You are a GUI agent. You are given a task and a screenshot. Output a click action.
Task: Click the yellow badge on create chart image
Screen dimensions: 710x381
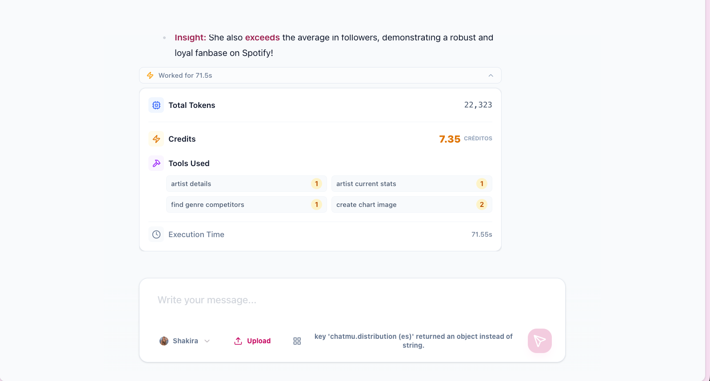482,204
